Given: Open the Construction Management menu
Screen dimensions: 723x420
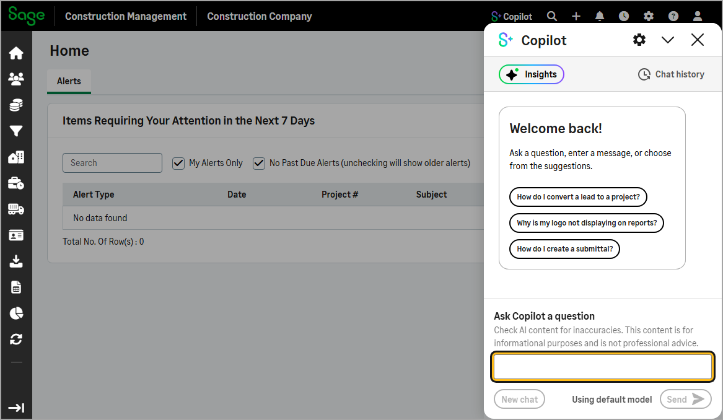Looking at the screenshot, I should click(x=125, y=16).
